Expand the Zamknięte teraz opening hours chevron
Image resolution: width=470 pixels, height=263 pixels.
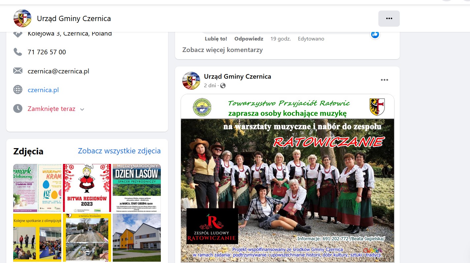82,109
